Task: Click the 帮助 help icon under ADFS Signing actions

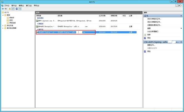Action: click(x=145, y=51)
